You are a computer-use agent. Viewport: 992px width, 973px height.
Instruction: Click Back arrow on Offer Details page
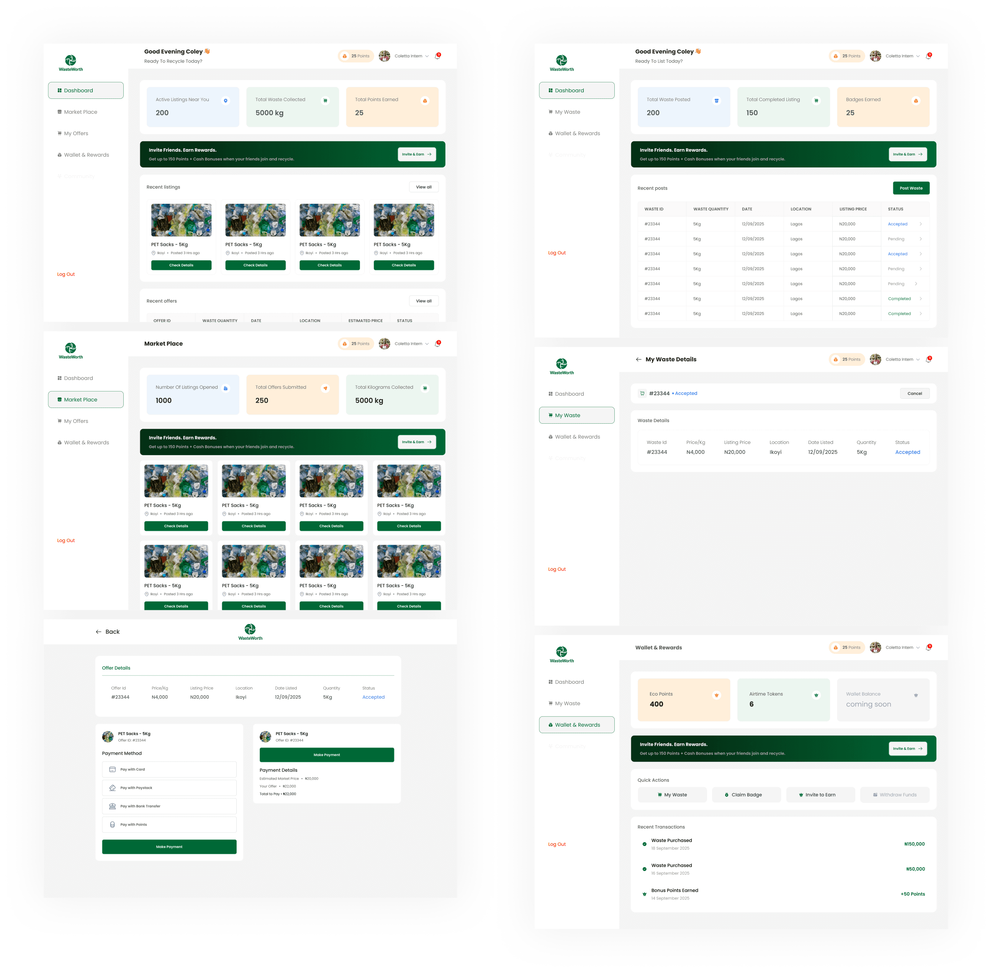pyautogui.click(x=99, y=632)
